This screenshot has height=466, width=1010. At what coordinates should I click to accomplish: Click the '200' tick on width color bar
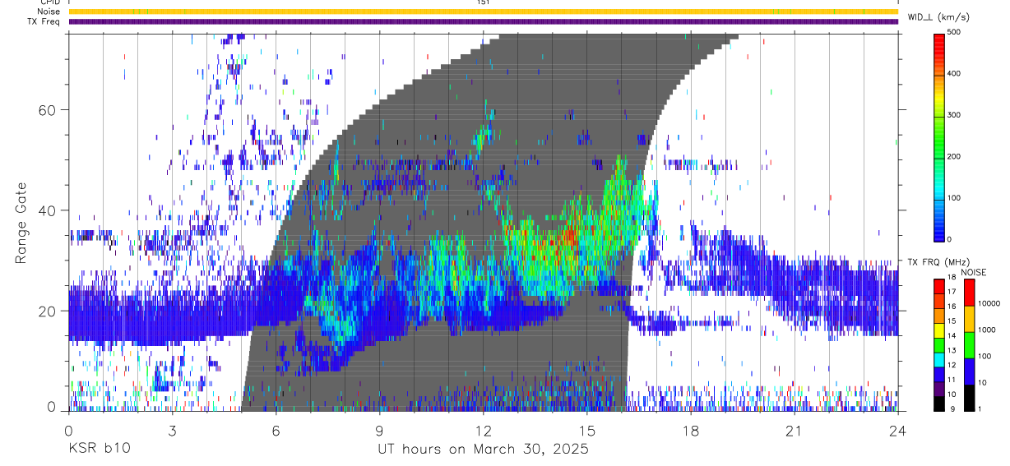(956, 156)
